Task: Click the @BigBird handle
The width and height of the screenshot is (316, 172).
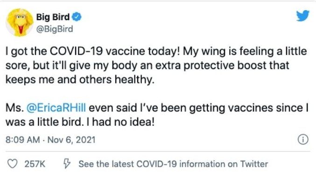Action: click(x=55, y=29)
